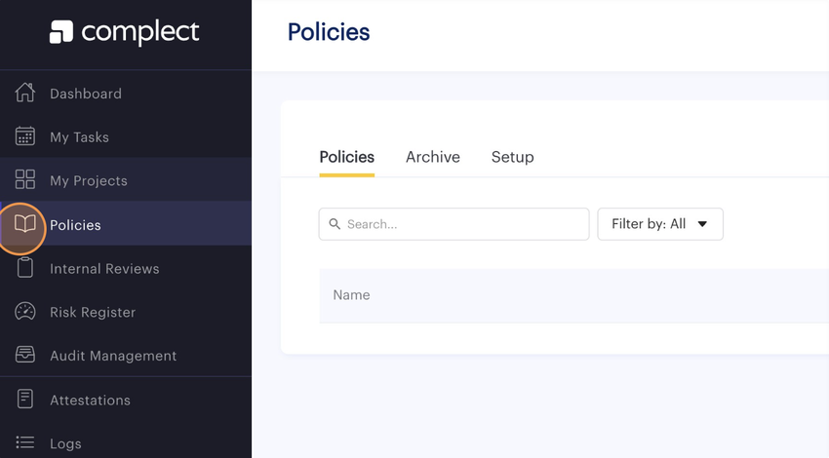
Task: Open Internal Reviews from the sidebar
Action: pos(104,269)
